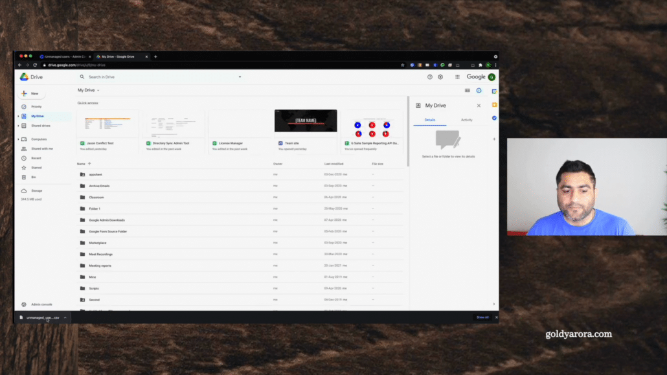667x375 pixels.
Task: Select the Archive Emails folder
Action: tap(240, 186)
